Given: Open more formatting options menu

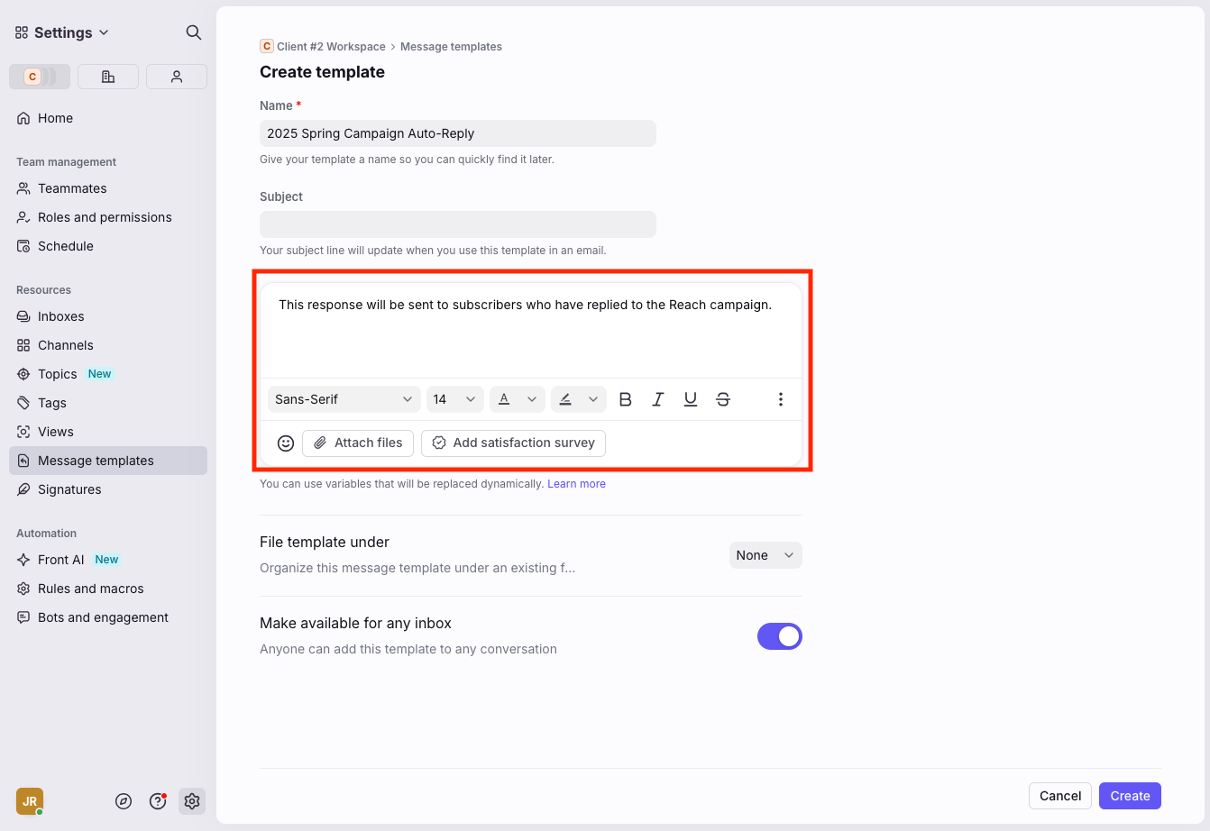Looking at the screenshot, I should click(x=781, y=399).
